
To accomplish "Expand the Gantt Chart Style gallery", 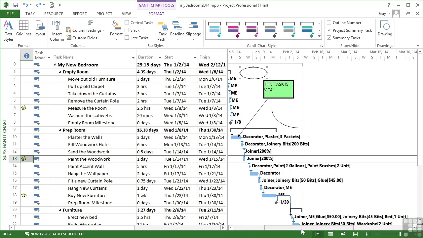I will tap(319, 36).
